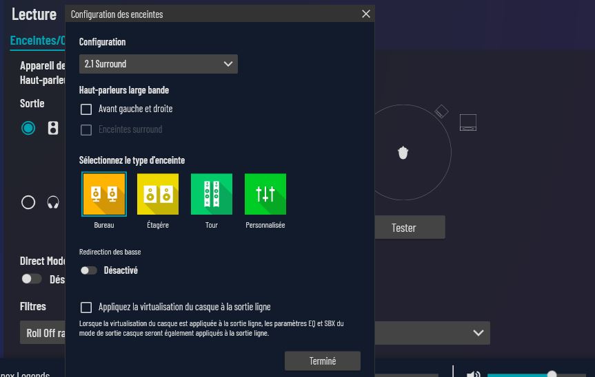Click the headphones output icon

pyautogui.click(x=53, y=202)
